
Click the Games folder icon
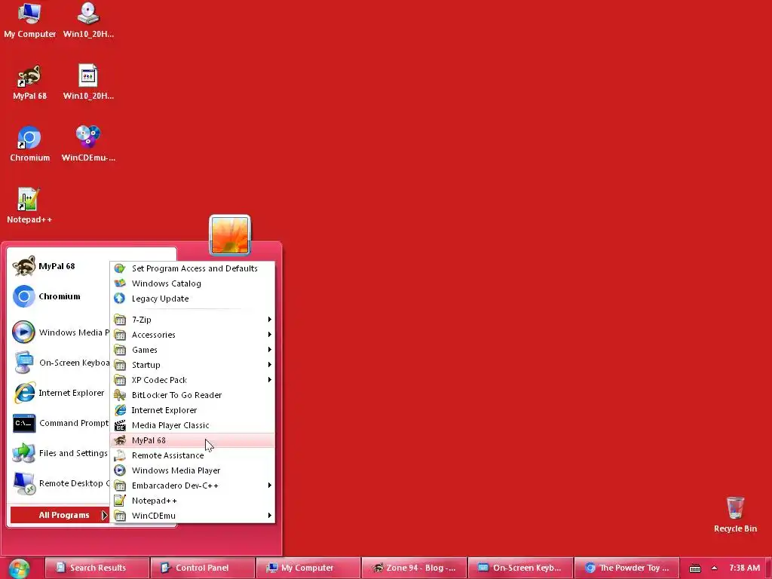[x=120, y=350]
